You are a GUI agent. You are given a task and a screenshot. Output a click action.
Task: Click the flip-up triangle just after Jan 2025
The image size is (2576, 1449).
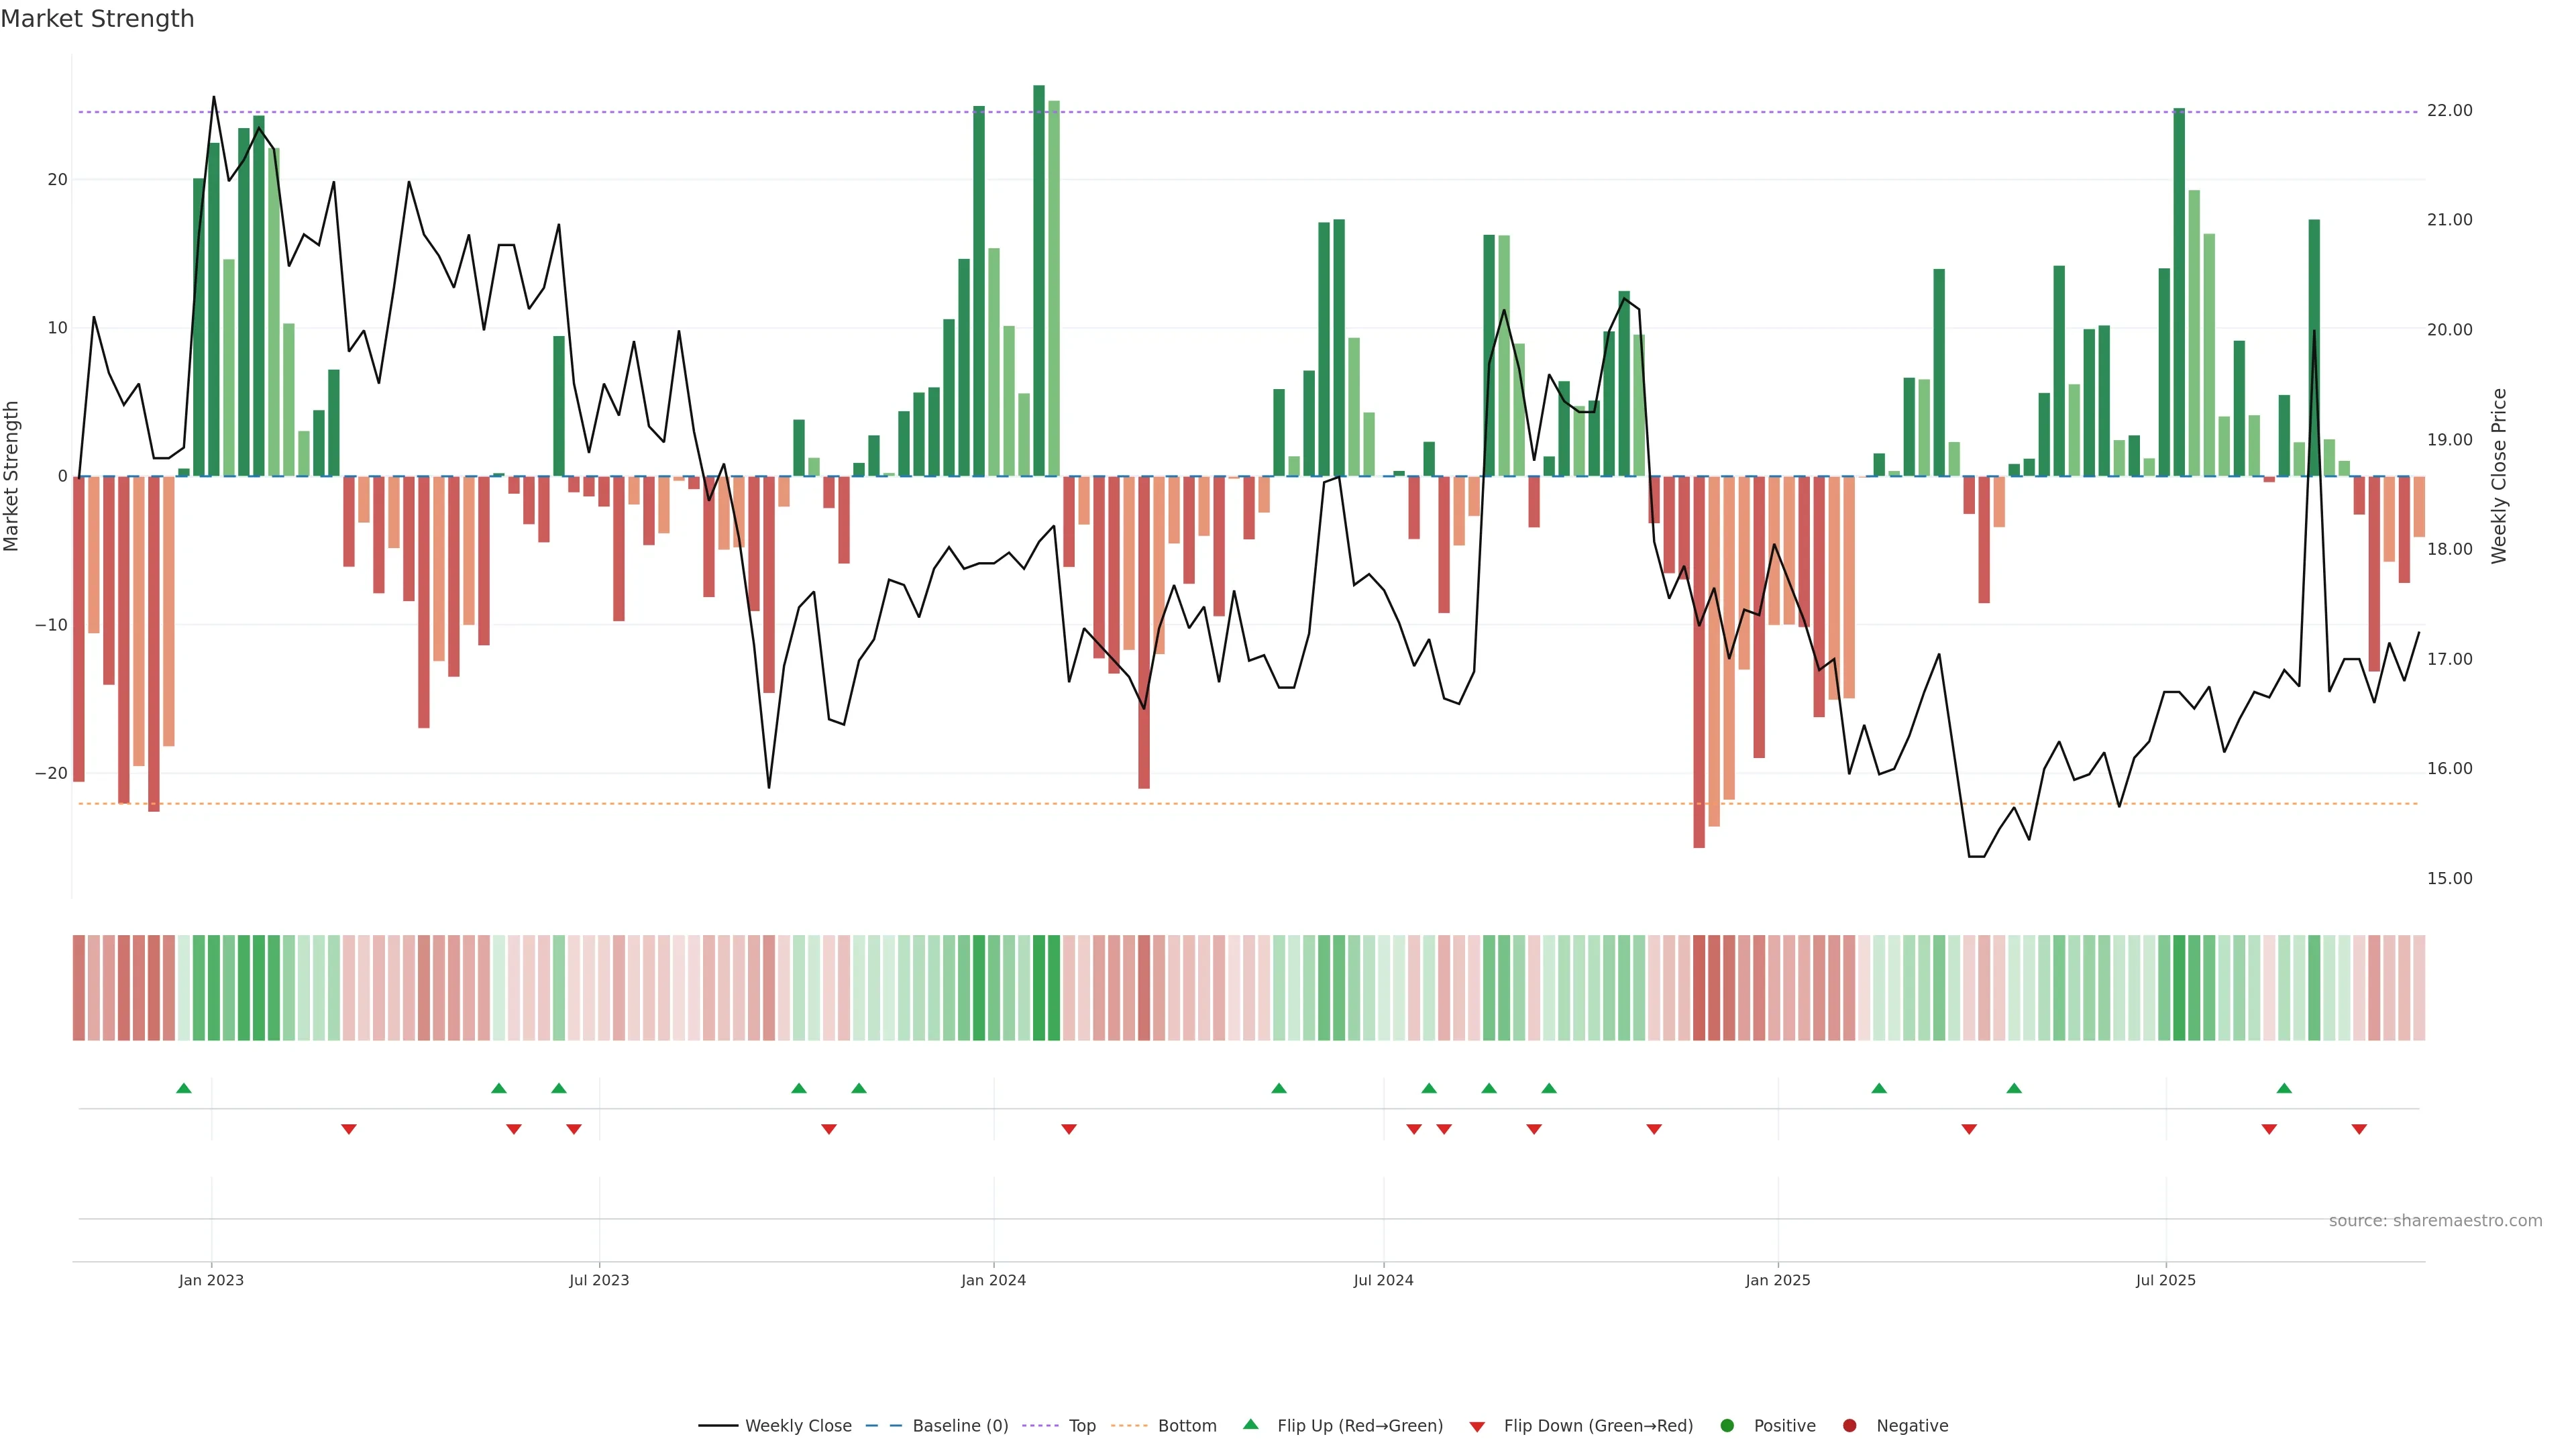click(x=1879, y=1088)
